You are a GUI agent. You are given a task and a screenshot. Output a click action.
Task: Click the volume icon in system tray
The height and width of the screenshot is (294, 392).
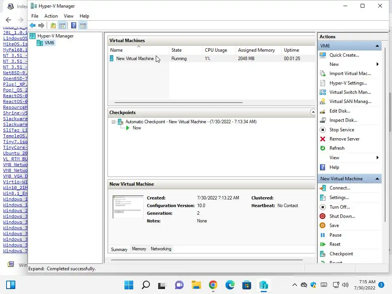(345, 285)
